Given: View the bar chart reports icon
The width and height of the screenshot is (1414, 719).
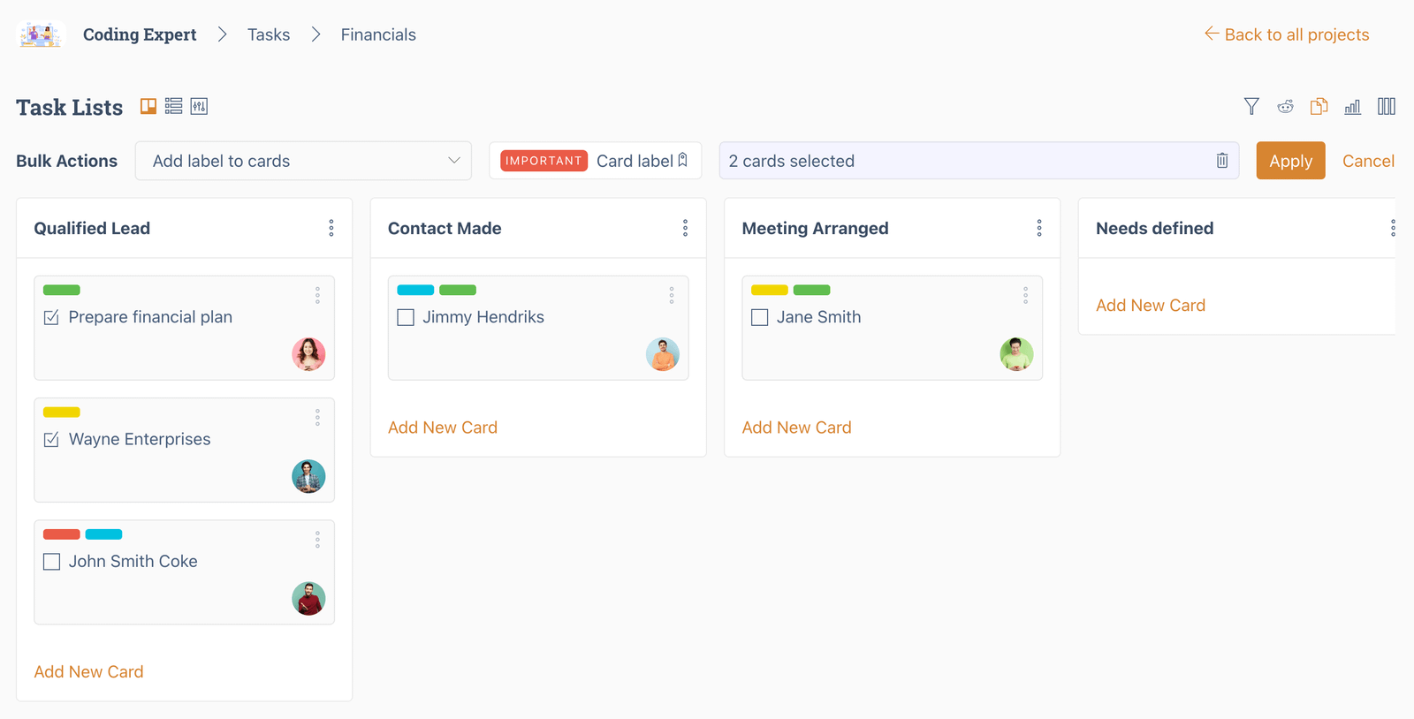Looking at the screenshot, I should [x=1352, y=106].
